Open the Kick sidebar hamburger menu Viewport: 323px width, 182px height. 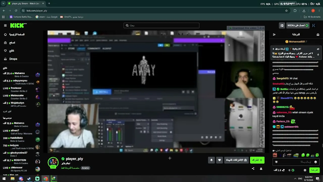[5, 26]
